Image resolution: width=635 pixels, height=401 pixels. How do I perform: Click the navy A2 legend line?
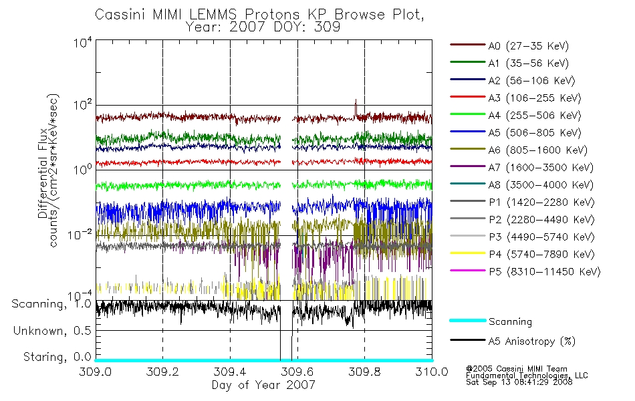[468, 80]
